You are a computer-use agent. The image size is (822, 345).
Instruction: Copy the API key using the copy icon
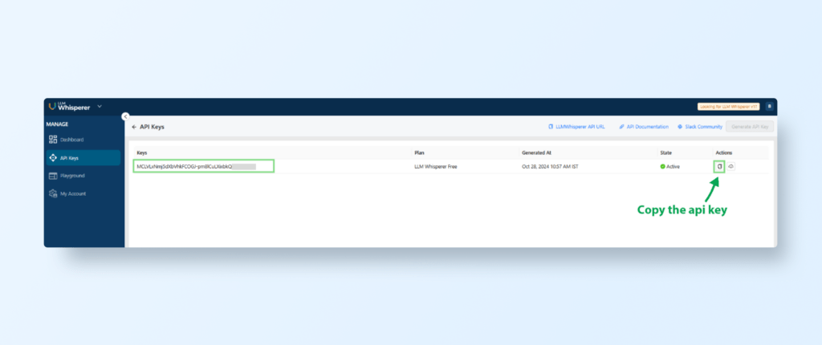720,166
